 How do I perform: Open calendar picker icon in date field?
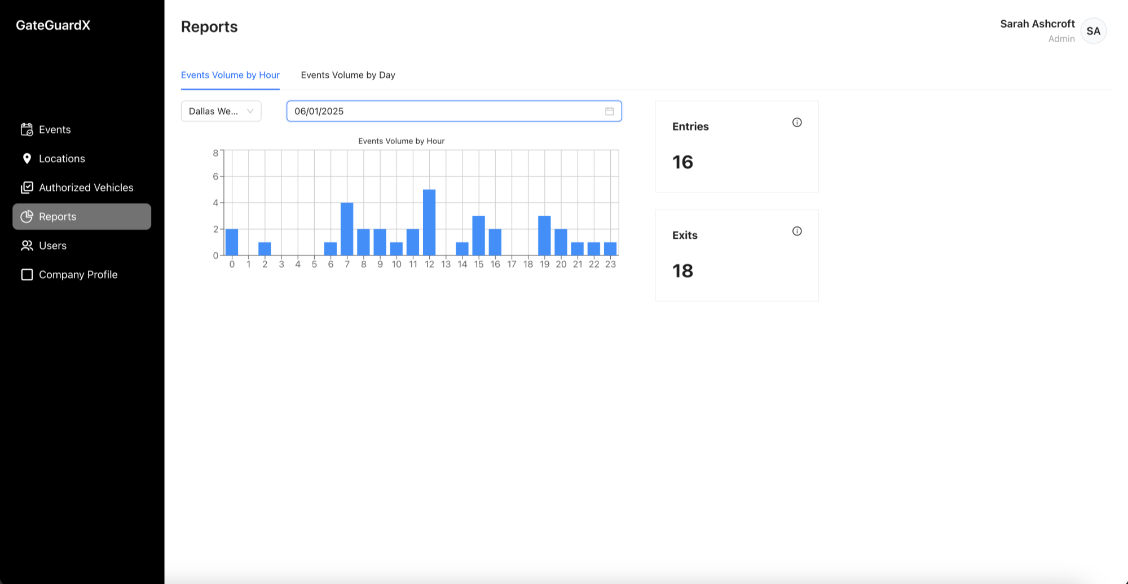click(x=609, y=112)
